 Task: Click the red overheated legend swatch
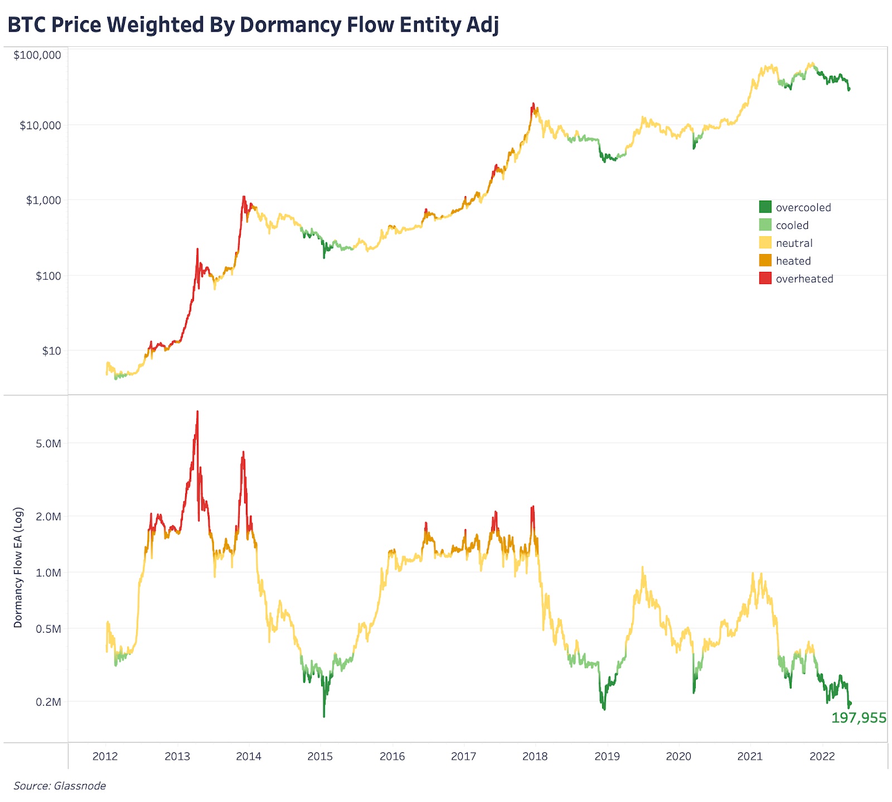pos(765,278)
